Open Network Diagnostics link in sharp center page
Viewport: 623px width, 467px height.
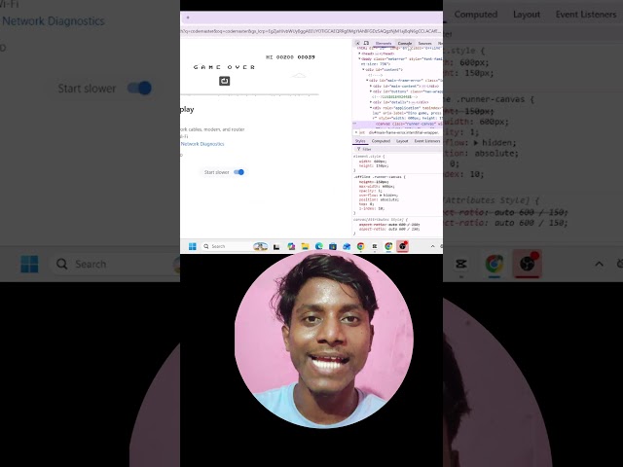(x=202, y=144)
